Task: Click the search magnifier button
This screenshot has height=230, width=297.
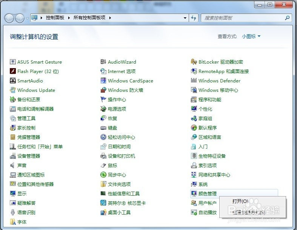Action: point(287,18)
